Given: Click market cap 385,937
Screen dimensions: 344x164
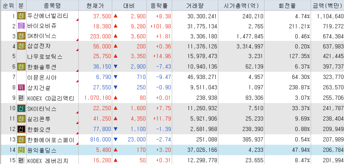Looking at the screenshot, I should pyautogui.click(x=252, y=139).
